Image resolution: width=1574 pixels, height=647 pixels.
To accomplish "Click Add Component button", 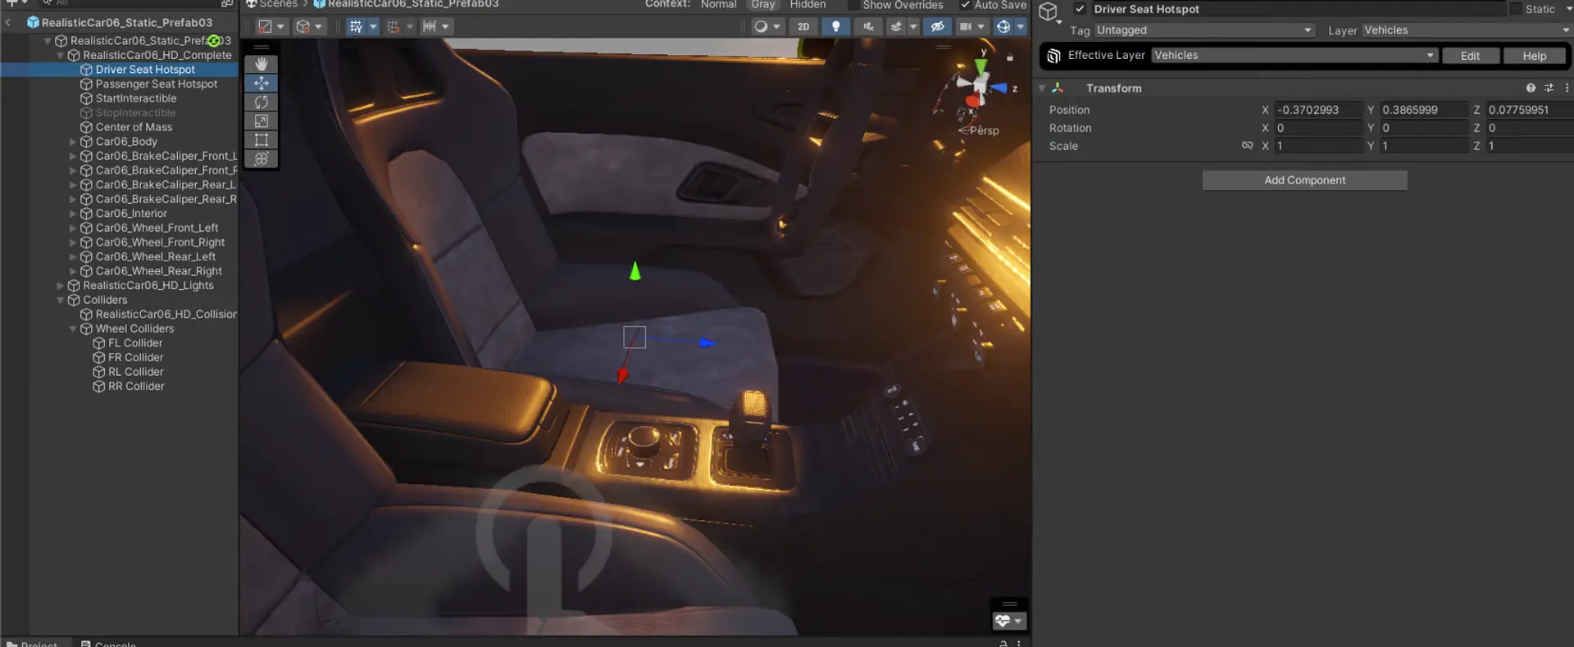I will pos(1304,180).
